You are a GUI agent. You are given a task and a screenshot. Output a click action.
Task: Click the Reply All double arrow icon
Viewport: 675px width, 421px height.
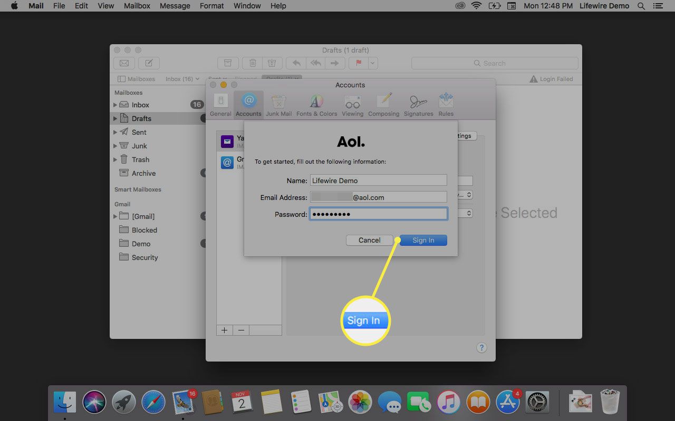point(316,63)
